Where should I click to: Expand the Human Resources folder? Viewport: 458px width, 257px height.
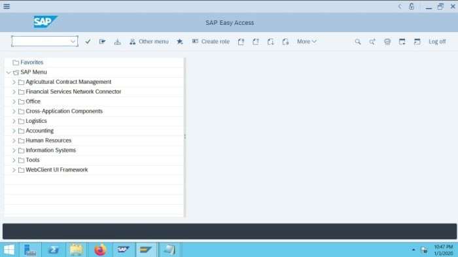[x=14, y=141]
